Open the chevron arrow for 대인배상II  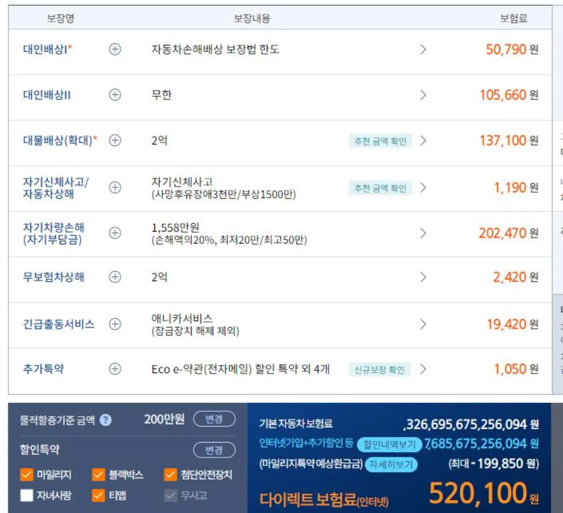tap(423, 95)
